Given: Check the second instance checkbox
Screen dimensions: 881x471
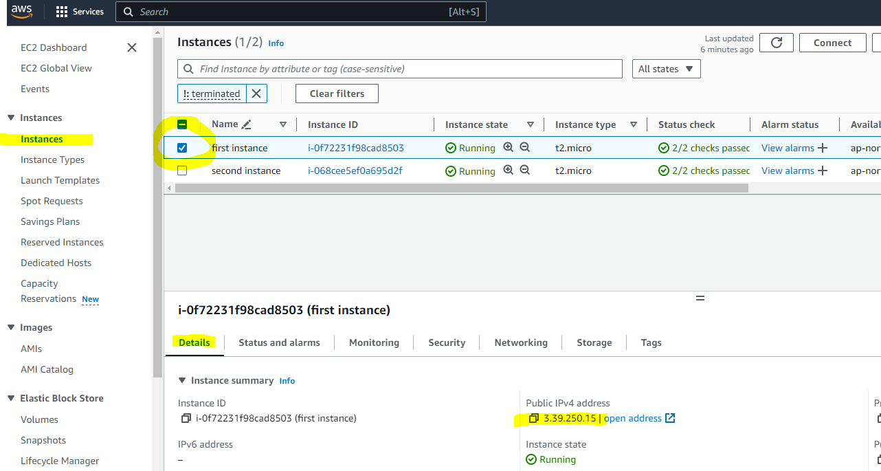Looking at the screenshot, I should [182, 171].
